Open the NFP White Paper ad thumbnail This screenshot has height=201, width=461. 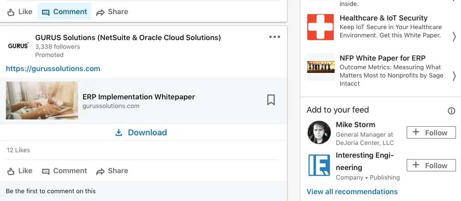[x=321, y=67]
